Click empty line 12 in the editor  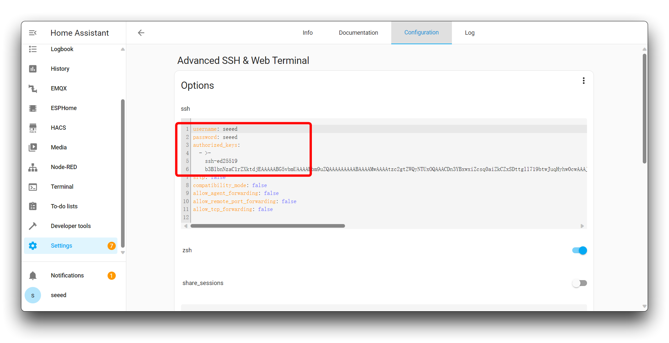click(x=389, y=218)
